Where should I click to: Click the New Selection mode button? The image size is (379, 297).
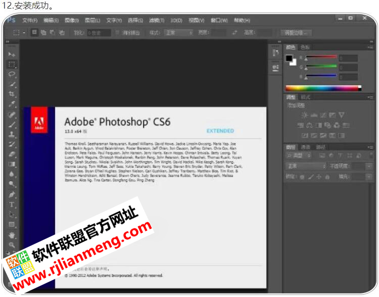34,33
